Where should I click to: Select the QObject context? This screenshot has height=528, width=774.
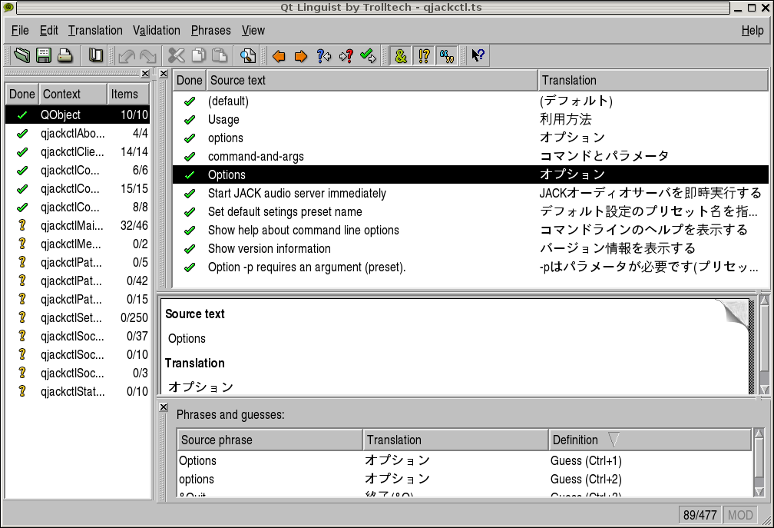coord(78,115)
